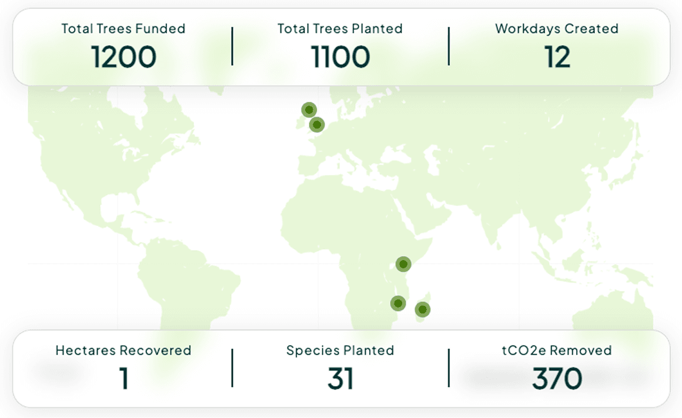The width and height of the screenshot is (682, 418).
Task: Select the 370 tCO2e removed value
Action: pos(557,378)
